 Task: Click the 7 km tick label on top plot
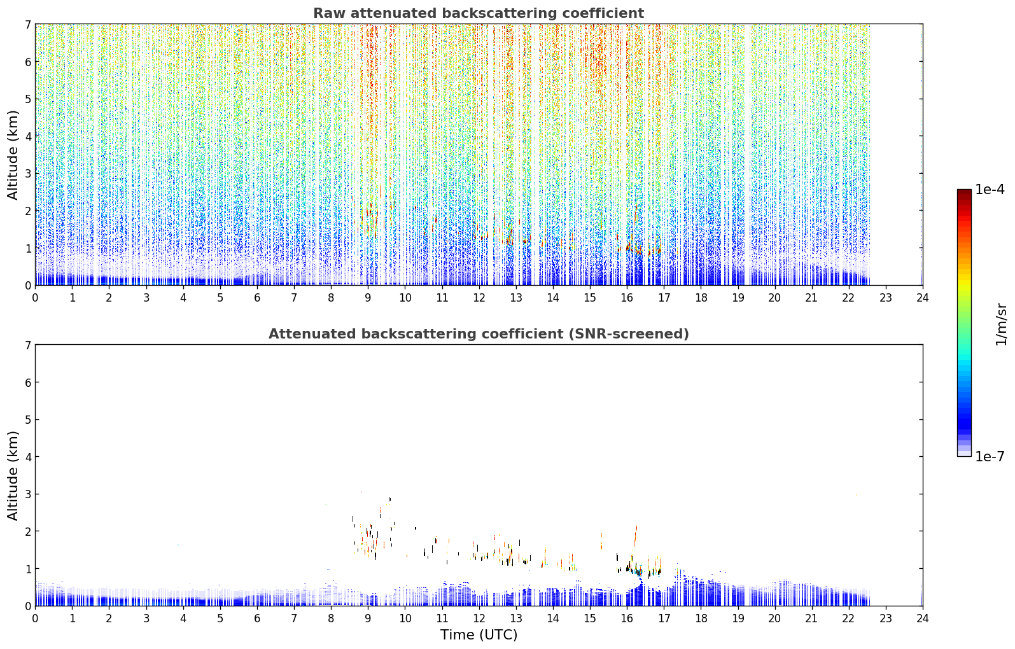(27, 24)
